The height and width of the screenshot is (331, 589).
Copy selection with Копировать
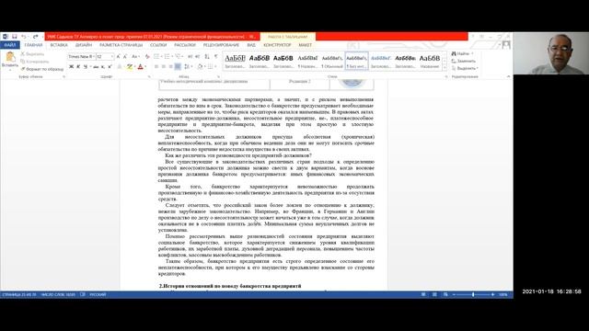(x=35, y=62)
